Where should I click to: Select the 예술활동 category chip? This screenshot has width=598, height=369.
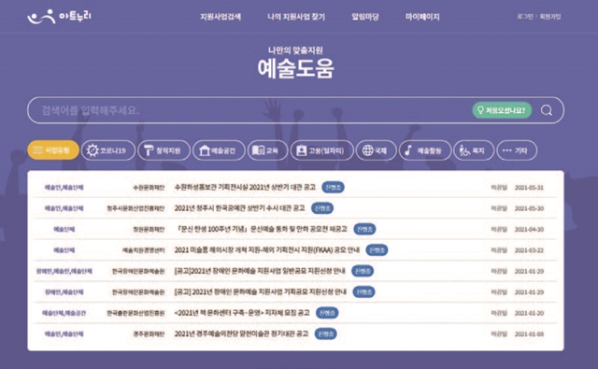pyautogui.click(x=425, y=150)
